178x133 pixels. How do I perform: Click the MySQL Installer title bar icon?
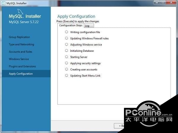click(x=4, y=3)
